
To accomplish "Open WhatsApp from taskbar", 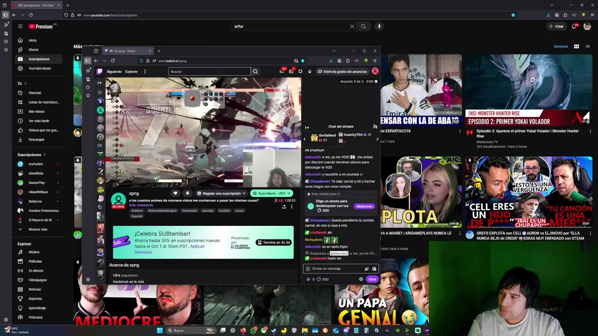I will [x=253, y=330].
